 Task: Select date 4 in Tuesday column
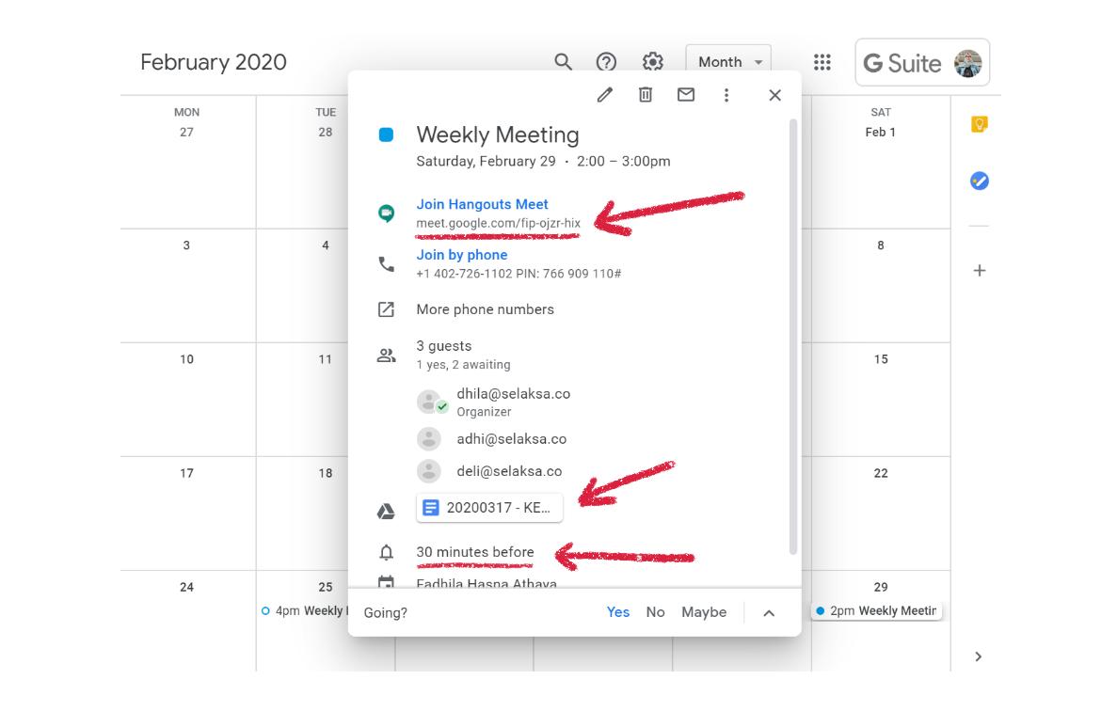tap(326, 245)
